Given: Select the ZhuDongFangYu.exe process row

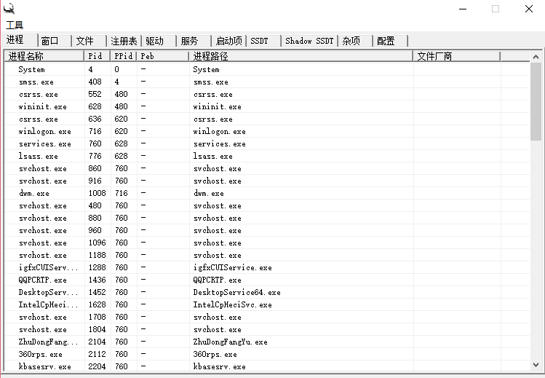Looking at the screenshot, I should coord(44,342).
